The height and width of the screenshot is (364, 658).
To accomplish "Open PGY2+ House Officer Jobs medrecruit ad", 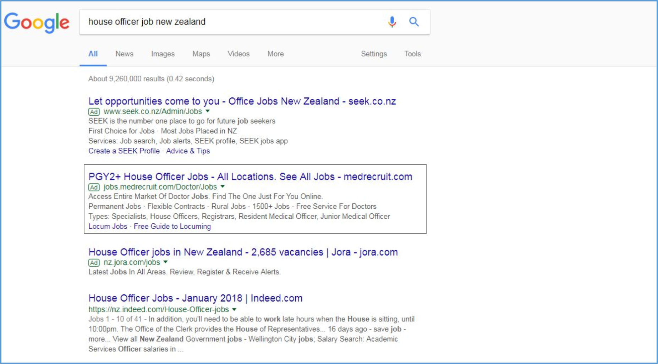I will (x=250, y=176).
